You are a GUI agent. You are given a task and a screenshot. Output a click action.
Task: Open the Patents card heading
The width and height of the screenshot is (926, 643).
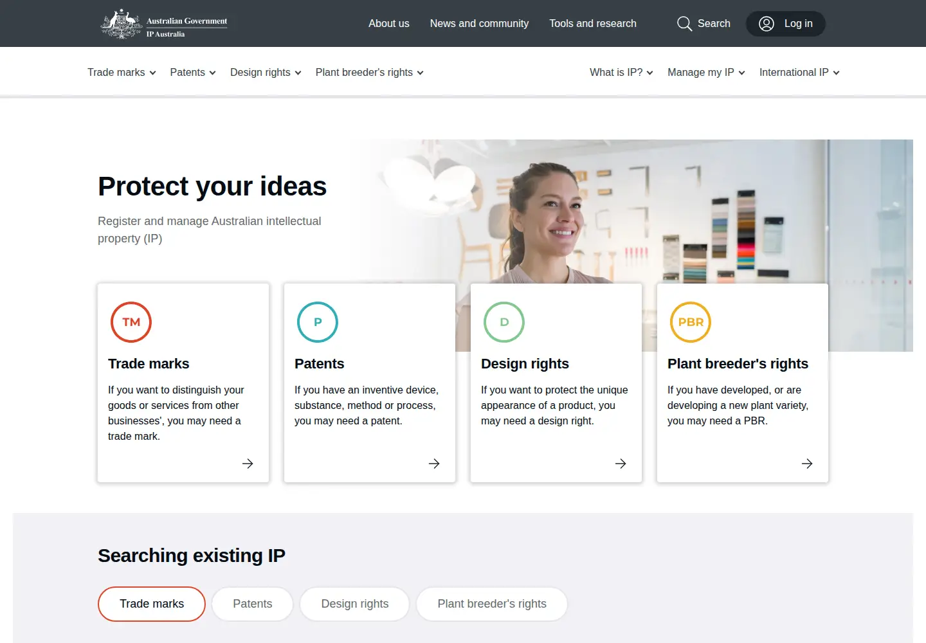point(320,364)
